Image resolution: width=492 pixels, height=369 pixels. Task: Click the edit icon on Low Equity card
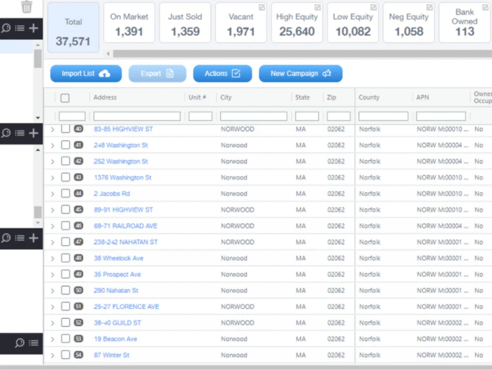point(373,7)
